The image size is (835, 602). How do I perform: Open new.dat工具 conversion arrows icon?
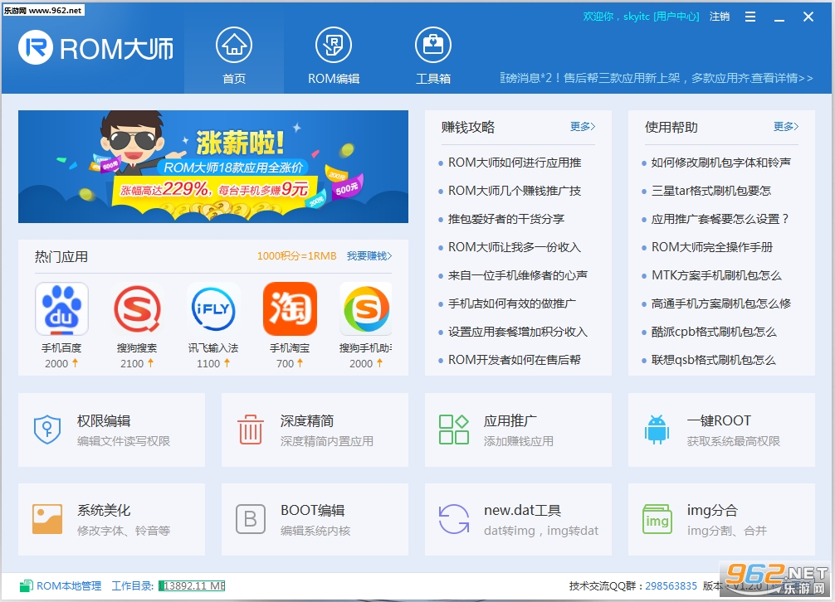click(x=454, y=519)
